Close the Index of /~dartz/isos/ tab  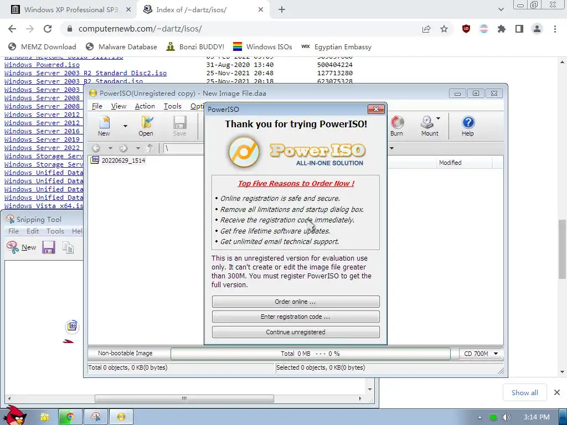pos(261,10)
